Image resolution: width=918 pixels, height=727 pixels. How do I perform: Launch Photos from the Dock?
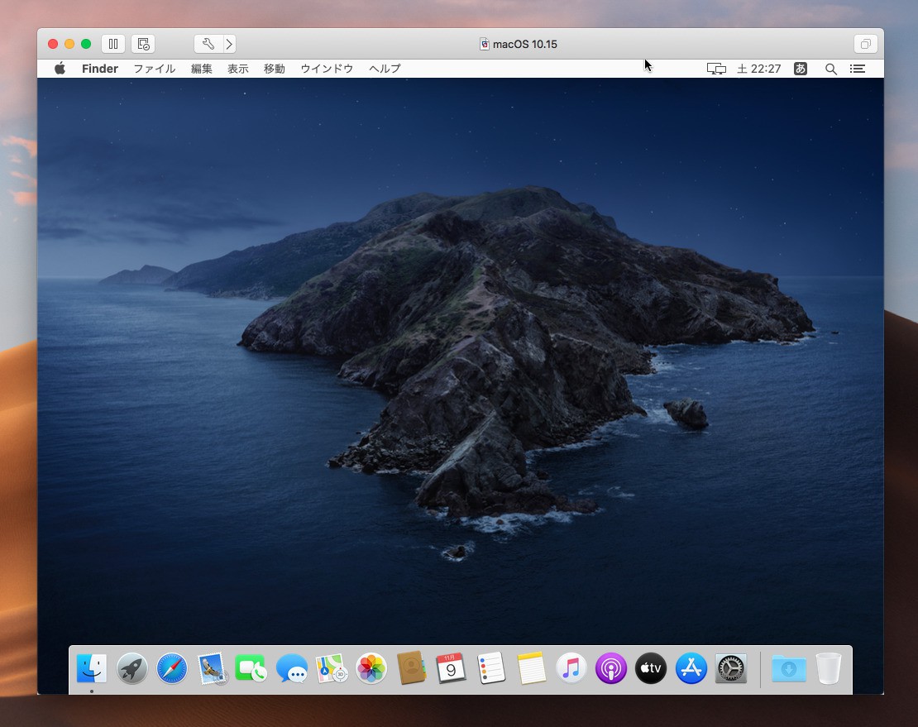(371, 668)
